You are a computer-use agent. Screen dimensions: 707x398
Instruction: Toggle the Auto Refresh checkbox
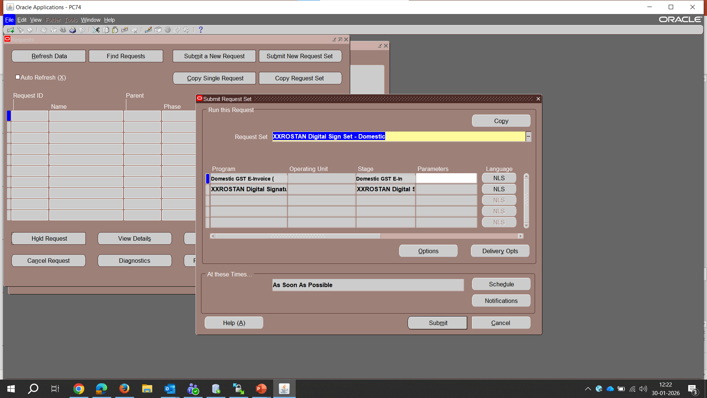(18, 77)
